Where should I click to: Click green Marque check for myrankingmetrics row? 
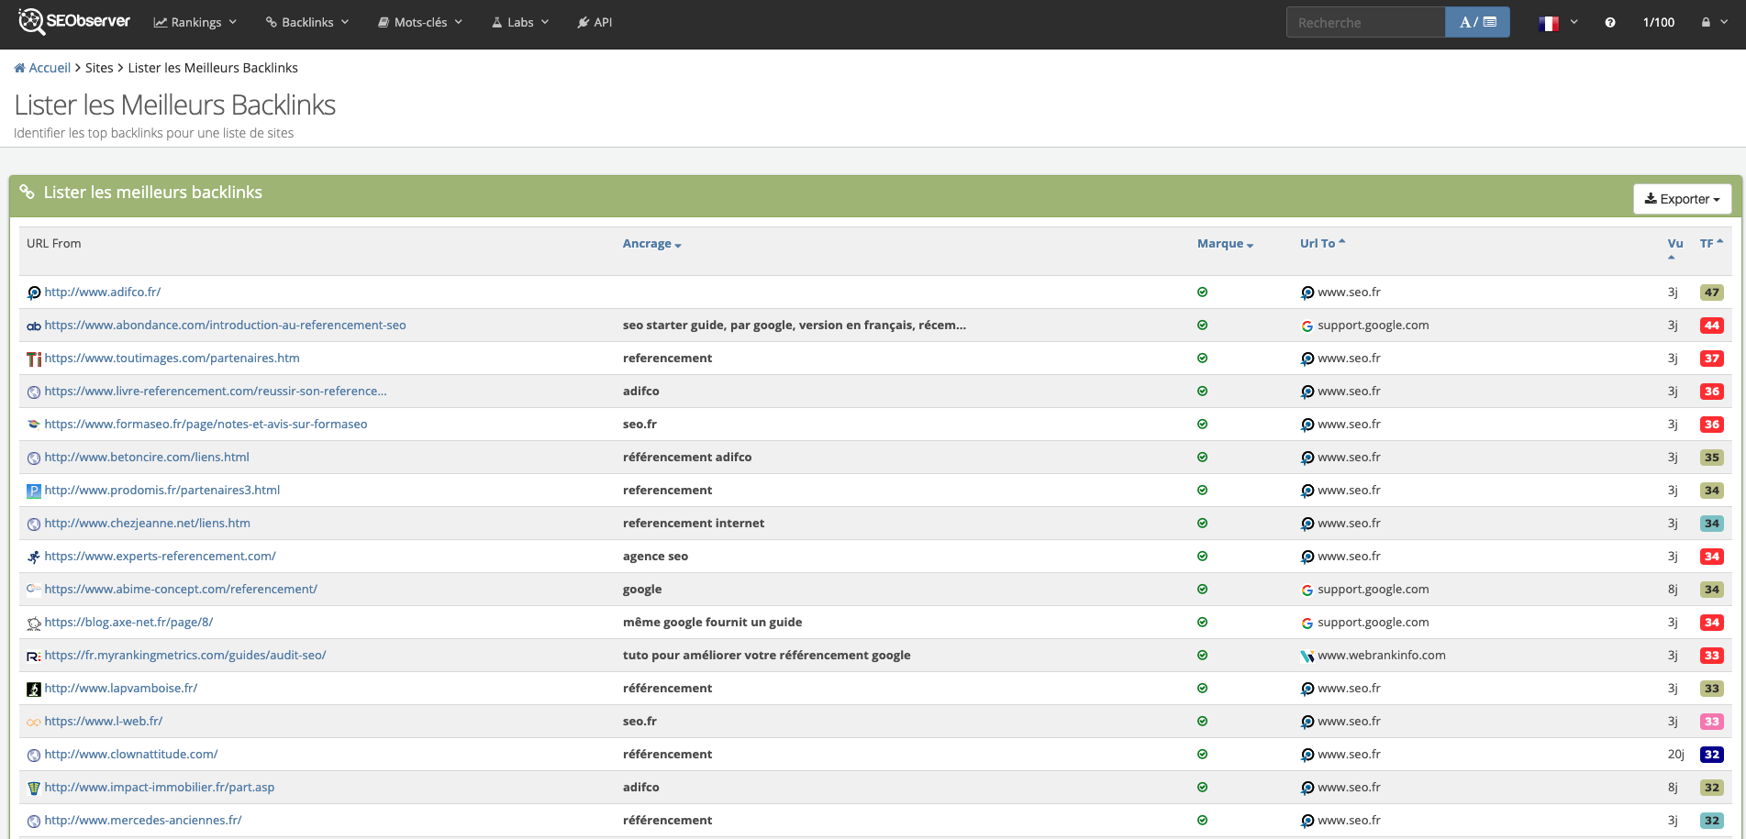pos(1202,656)
